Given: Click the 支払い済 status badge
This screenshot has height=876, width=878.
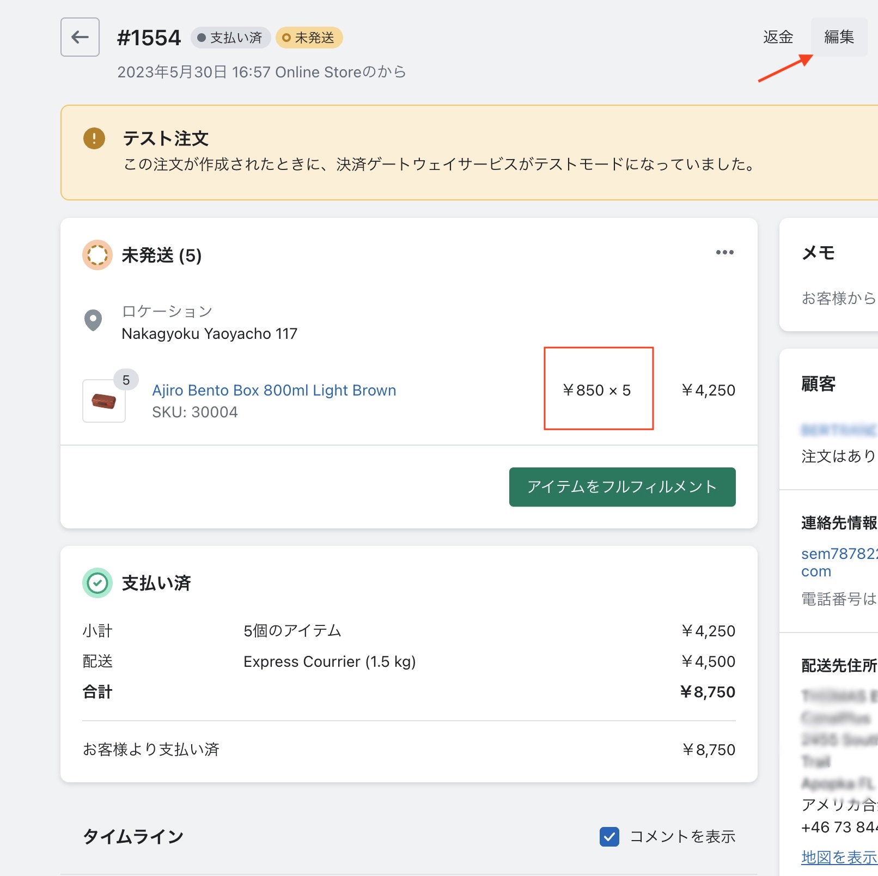Looking at the screenshot, I should click(230, 38).
